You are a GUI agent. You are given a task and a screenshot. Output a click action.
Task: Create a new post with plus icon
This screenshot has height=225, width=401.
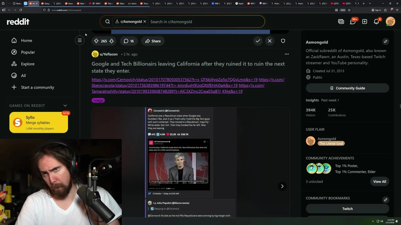tap(365, 22)
